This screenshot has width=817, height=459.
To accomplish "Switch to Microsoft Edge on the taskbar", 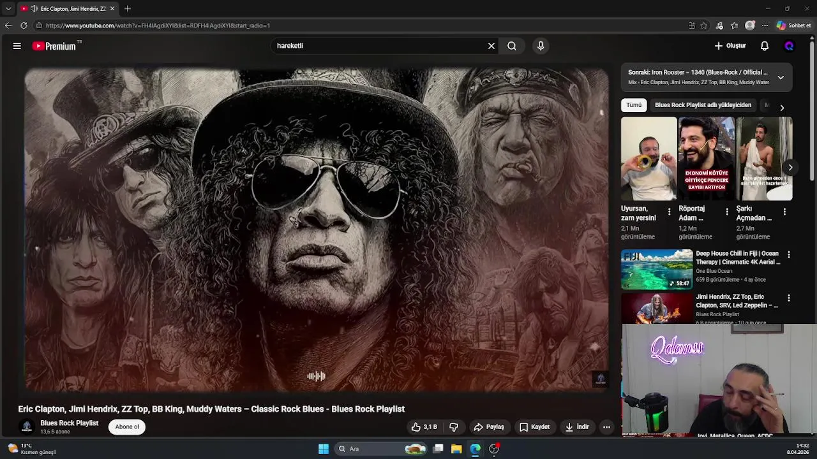I will coord(476,449).
